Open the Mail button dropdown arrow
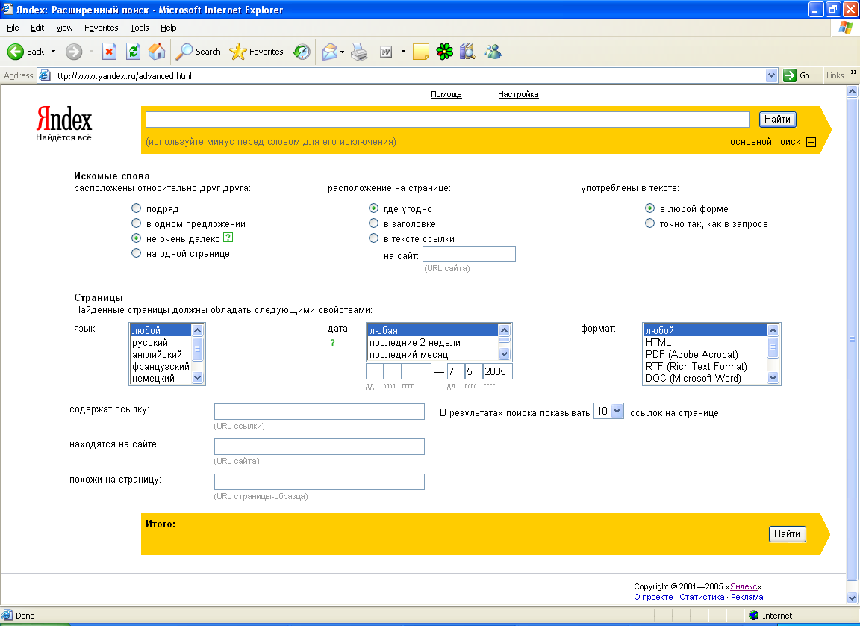Image resolution: width=860 pixels, height=626 pixels. [x=342, y=52]
